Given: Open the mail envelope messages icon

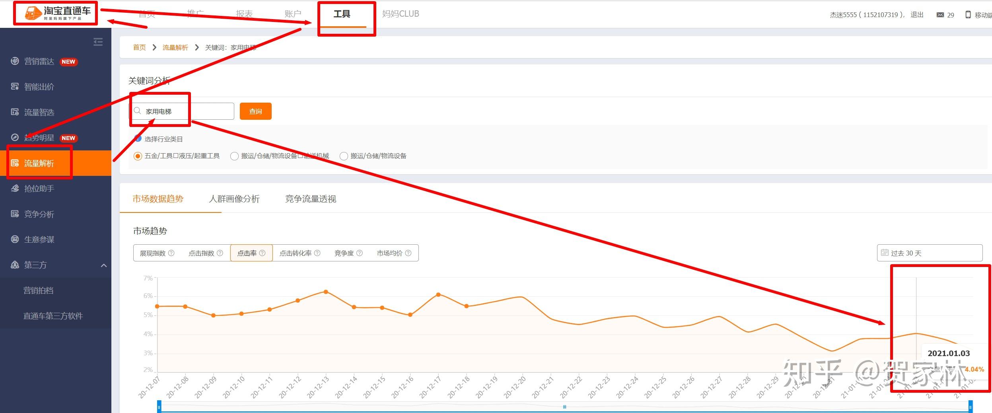Looking at the screenshot, I should [x=940, y=15].
